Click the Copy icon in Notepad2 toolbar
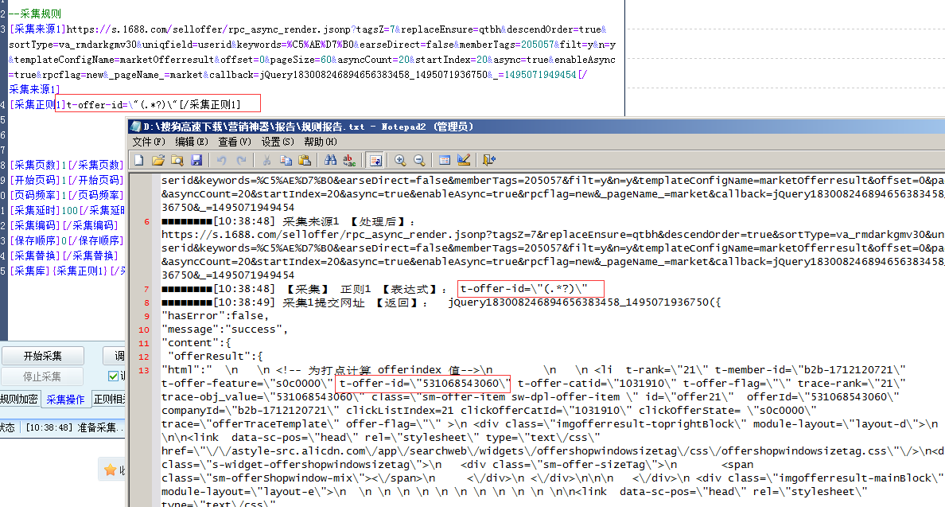Image resolution: width=945 pixels, height=507 pixels. (286, 160)
